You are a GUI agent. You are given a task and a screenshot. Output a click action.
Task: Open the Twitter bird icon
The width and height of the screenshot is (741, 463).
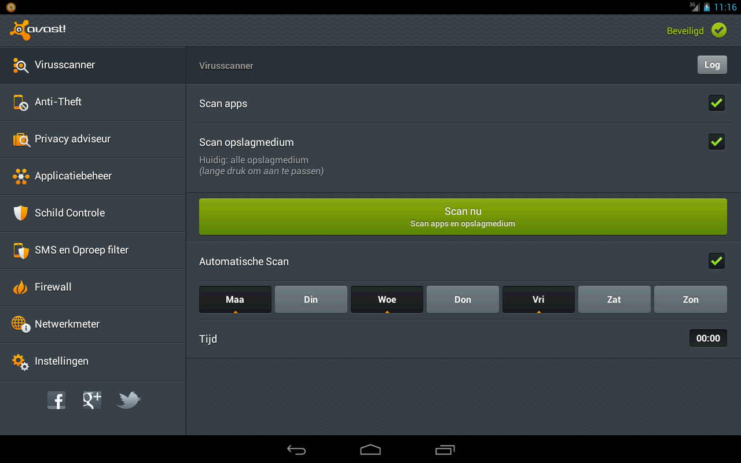[129, 400]
